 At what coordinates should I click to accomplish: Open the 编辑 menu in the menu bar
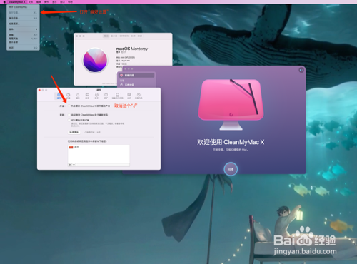click(39, 2)
